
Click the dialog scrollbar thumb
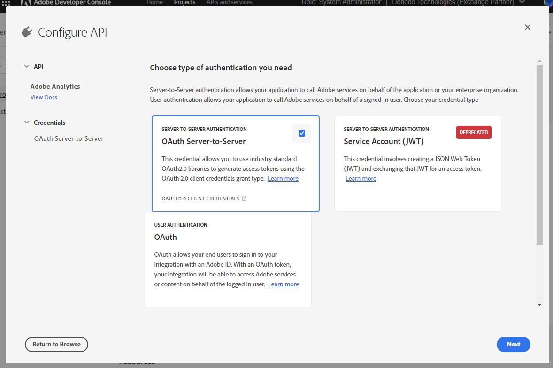point(539,155)
